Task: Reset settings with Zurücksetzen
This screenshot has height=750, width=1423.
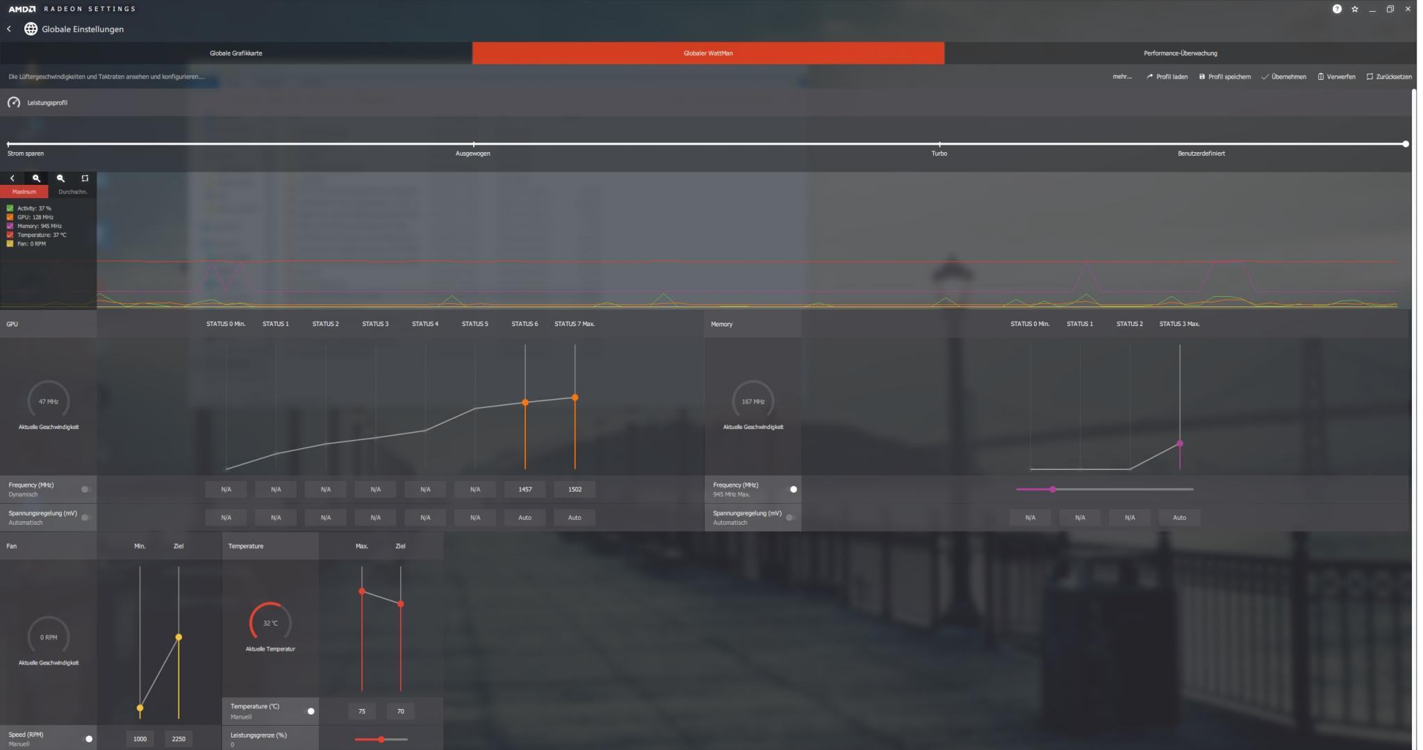Action: [x=1389, y=76]
